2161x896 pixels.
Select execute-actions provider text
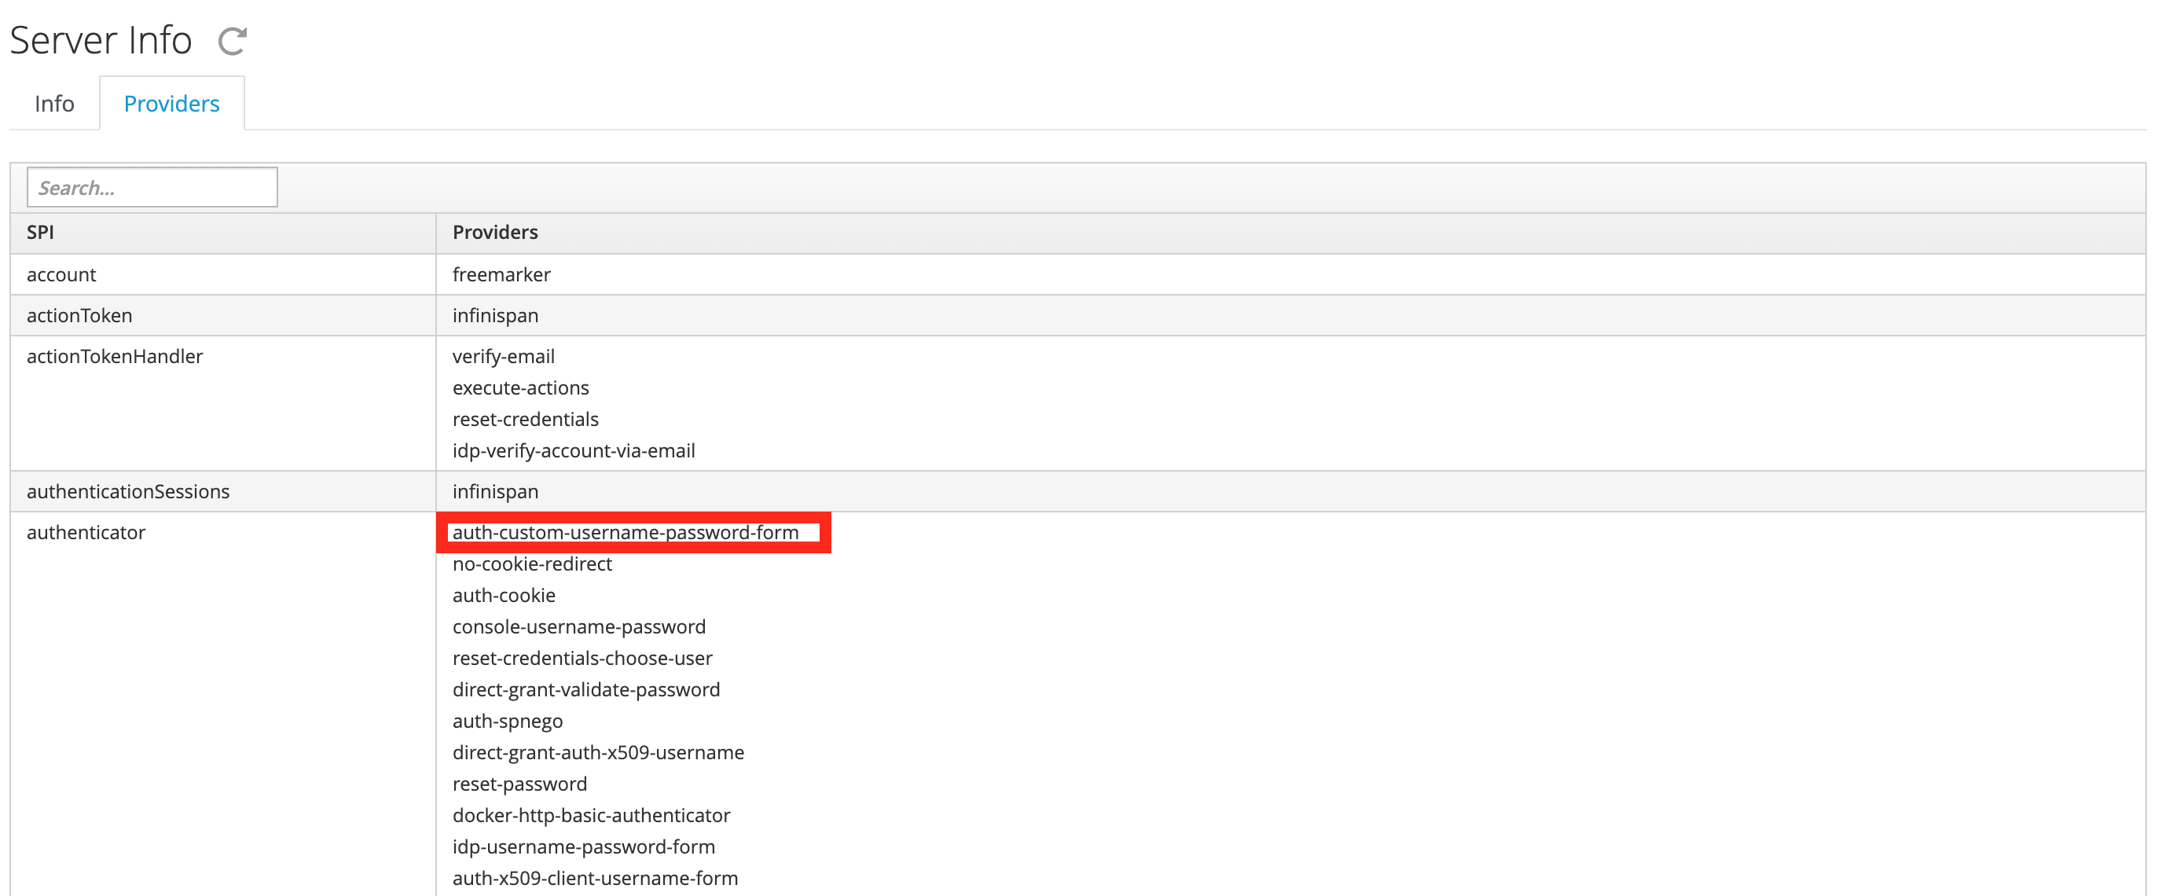pyautogui.click(x=520, y=387)
